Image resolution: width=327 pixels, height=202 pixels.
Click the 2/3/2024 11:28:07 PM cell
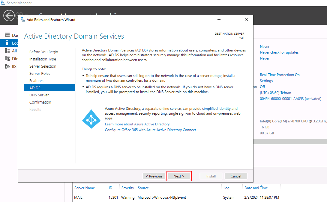[x=262, y=198]
